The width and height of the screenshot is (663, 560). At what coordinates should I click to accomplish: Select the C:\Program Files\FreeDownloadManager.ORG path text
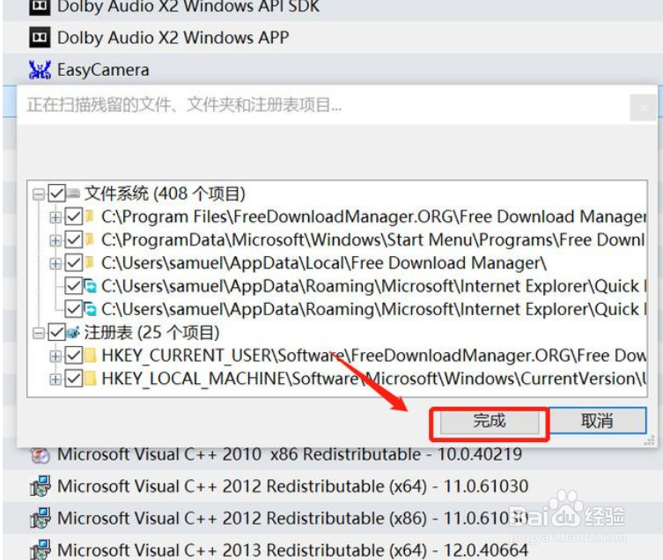click(x=373, y=217)
